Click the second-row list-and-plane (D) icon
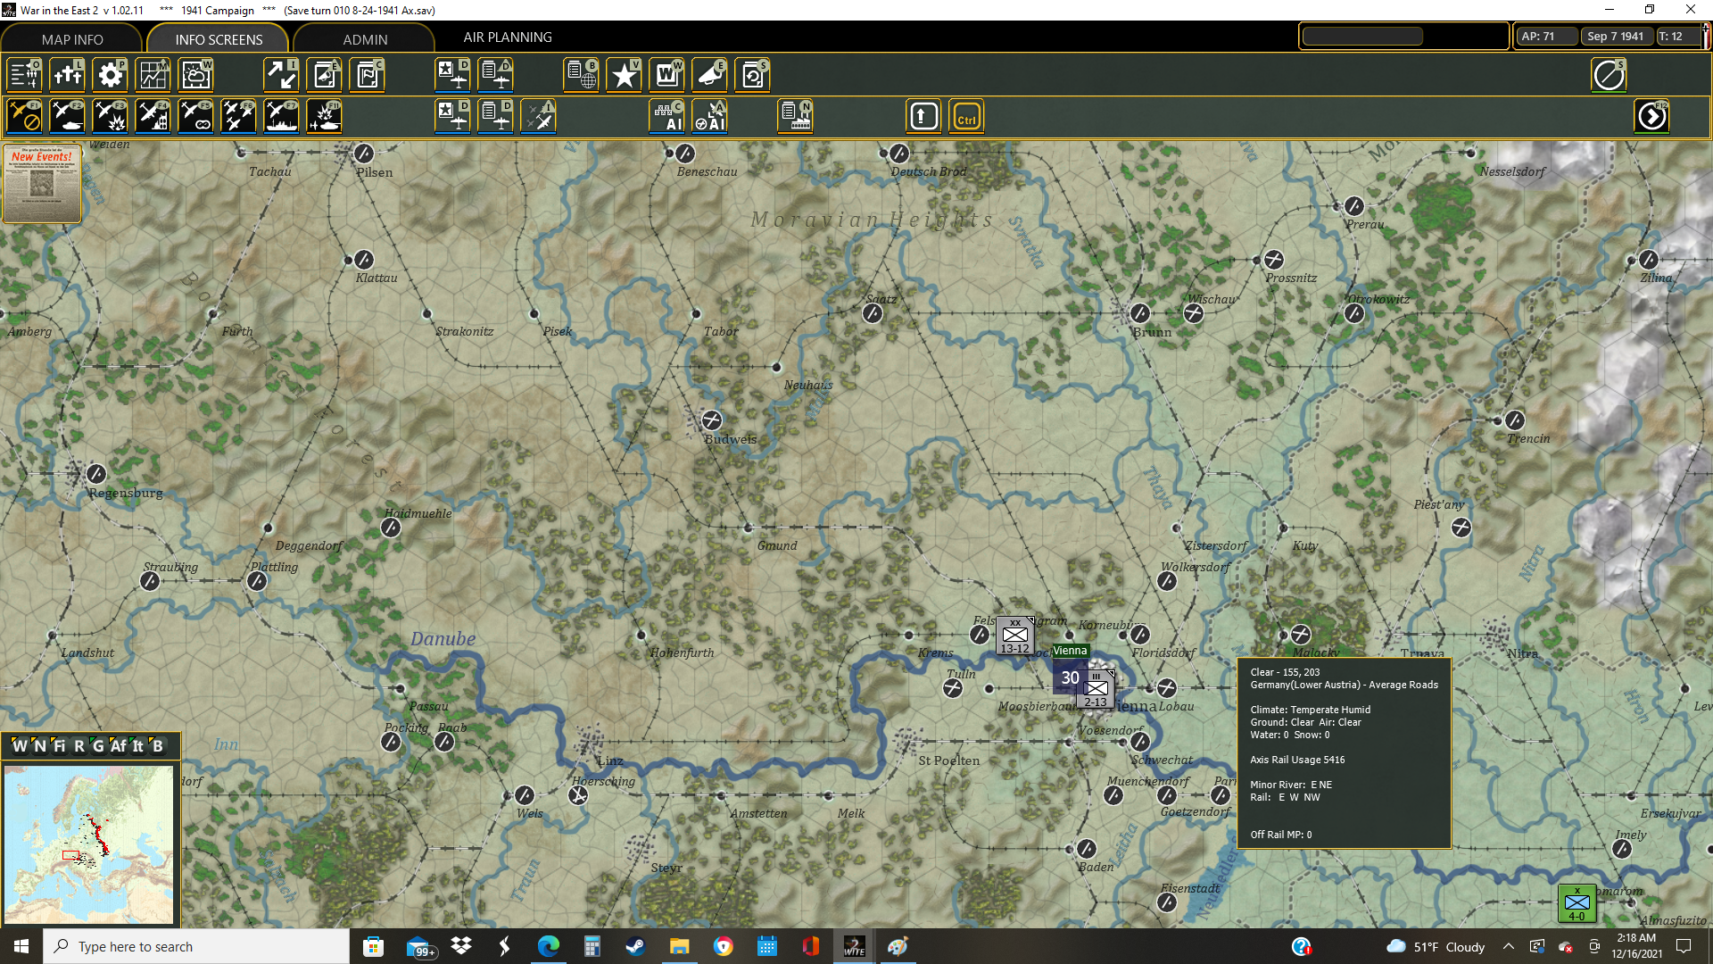The width and height of the screenshot is (1713, 964). [496, 116]
